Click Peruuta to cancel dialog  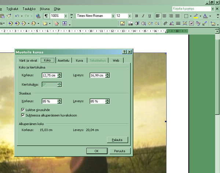coord(120,151)
